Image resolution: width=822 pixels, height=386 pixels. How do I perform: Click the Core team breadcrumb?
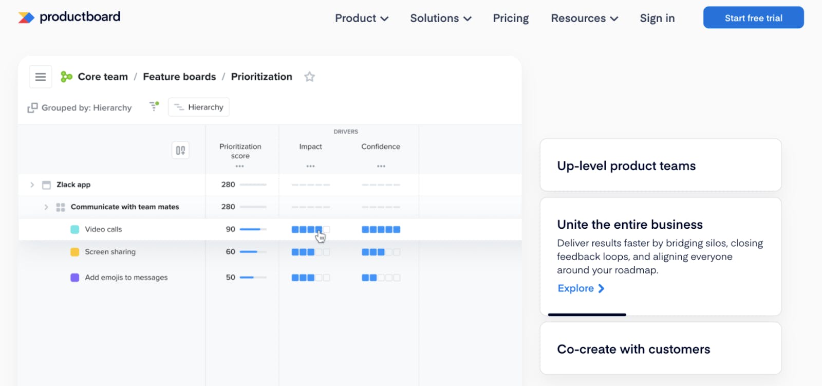point(103,77)
